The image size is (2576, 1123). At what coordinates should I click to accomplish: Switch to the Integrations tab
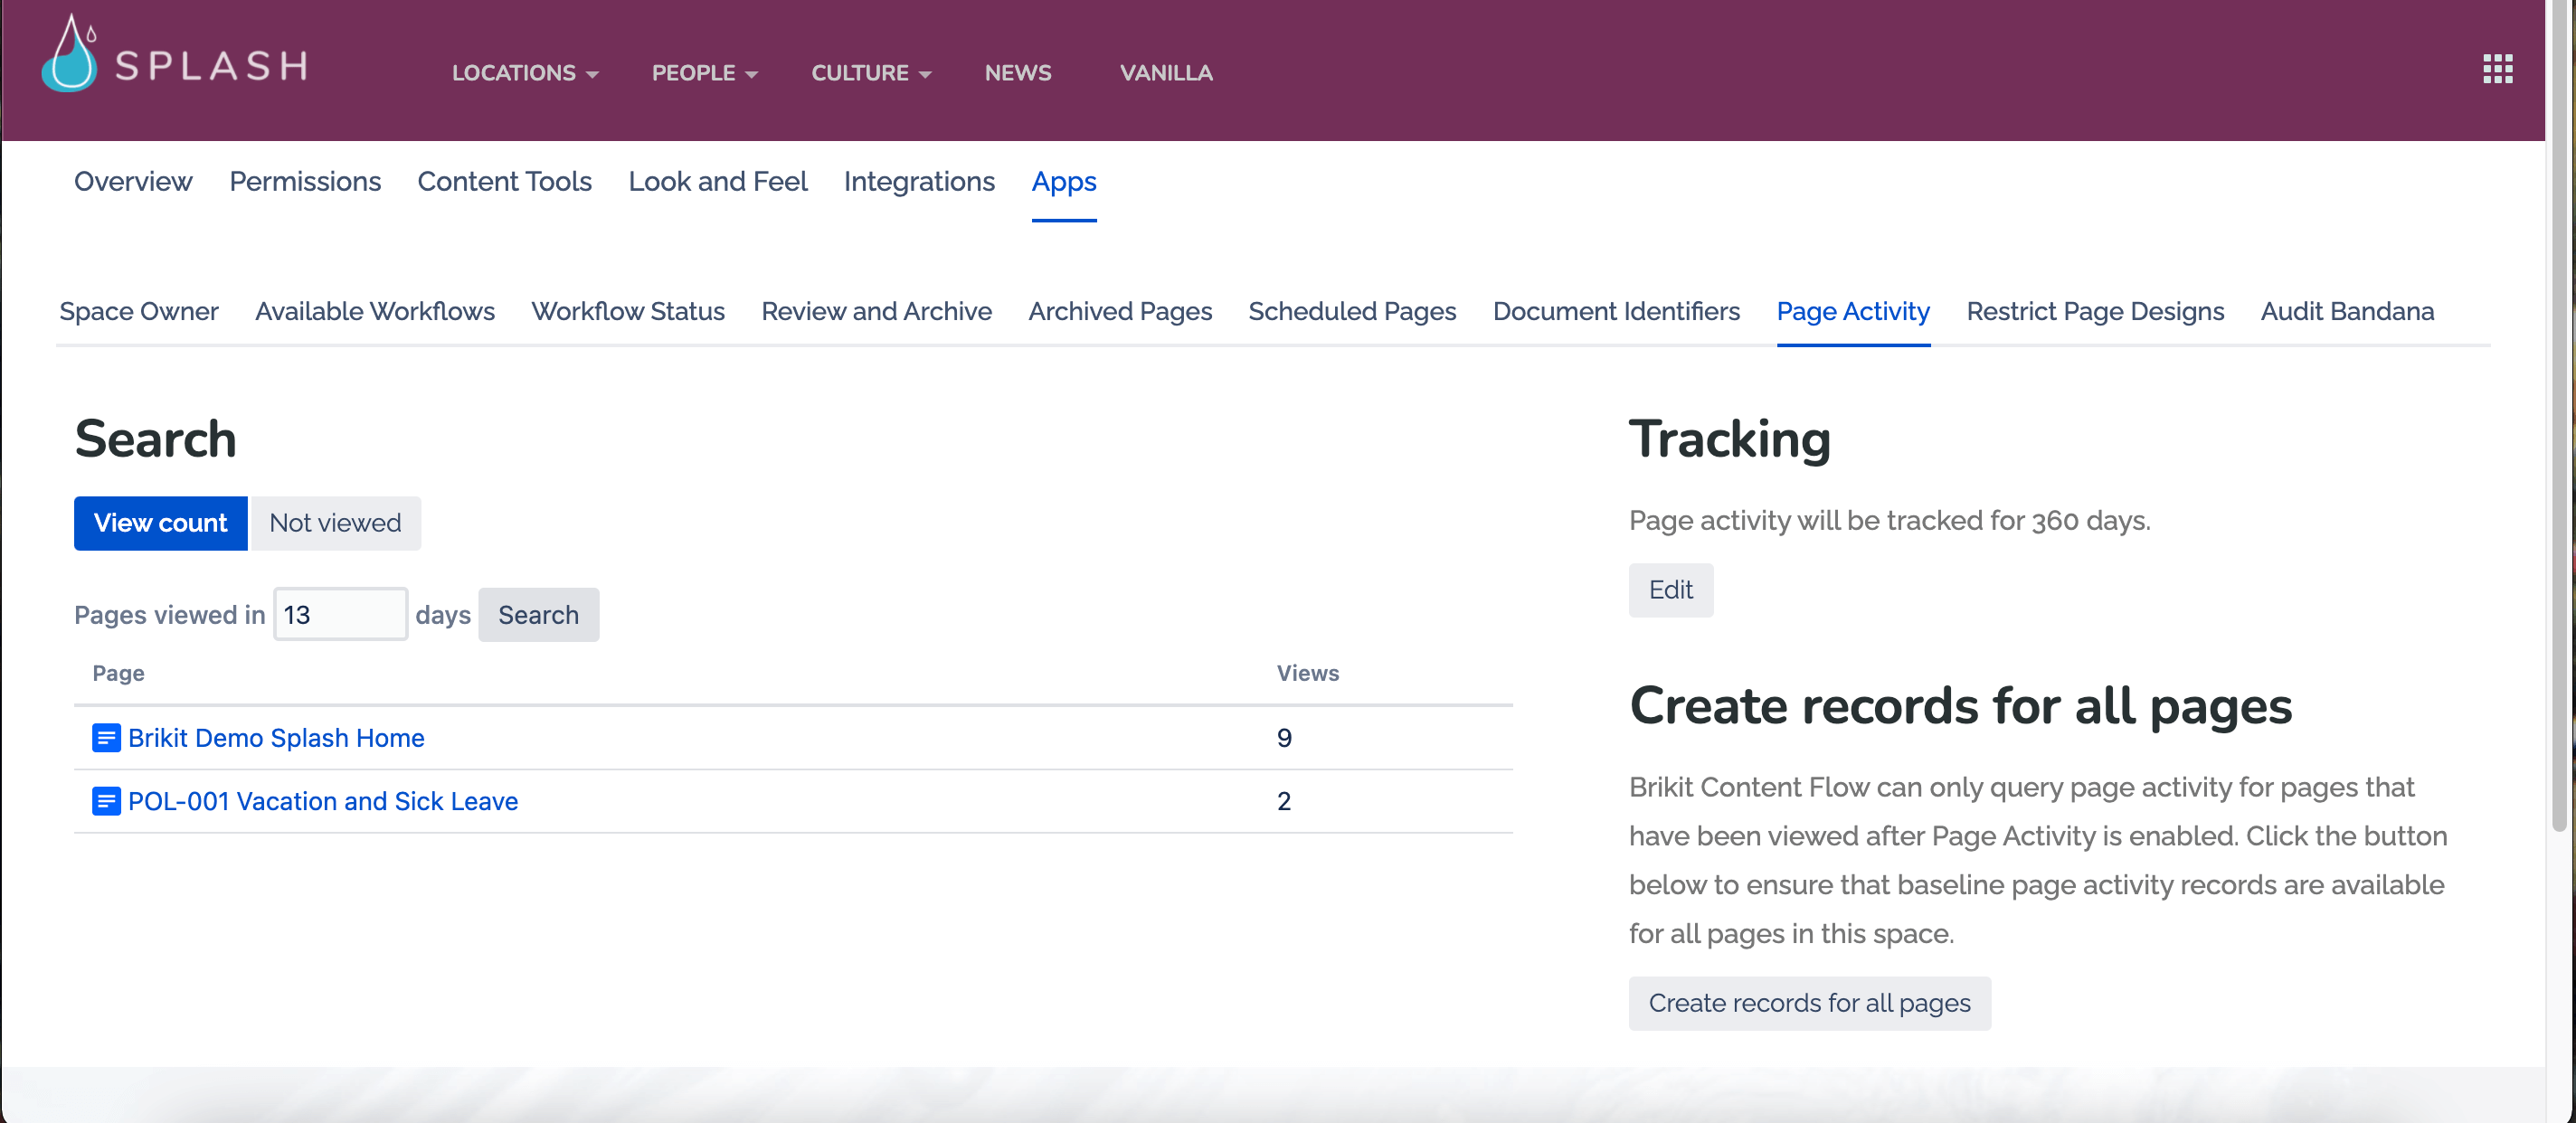pos(919,181)
